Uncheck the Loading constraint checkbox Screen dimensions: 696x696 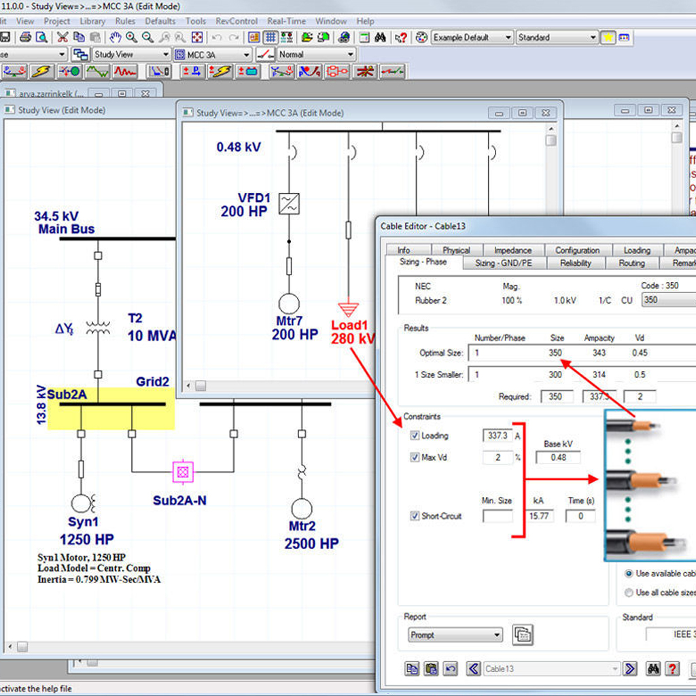(x=415, y=436)
